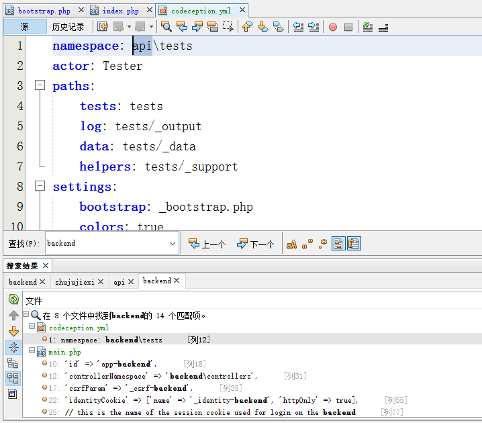Go to the next match with orange down arrow
Screen dimensions: 482x423
point(13,331)
